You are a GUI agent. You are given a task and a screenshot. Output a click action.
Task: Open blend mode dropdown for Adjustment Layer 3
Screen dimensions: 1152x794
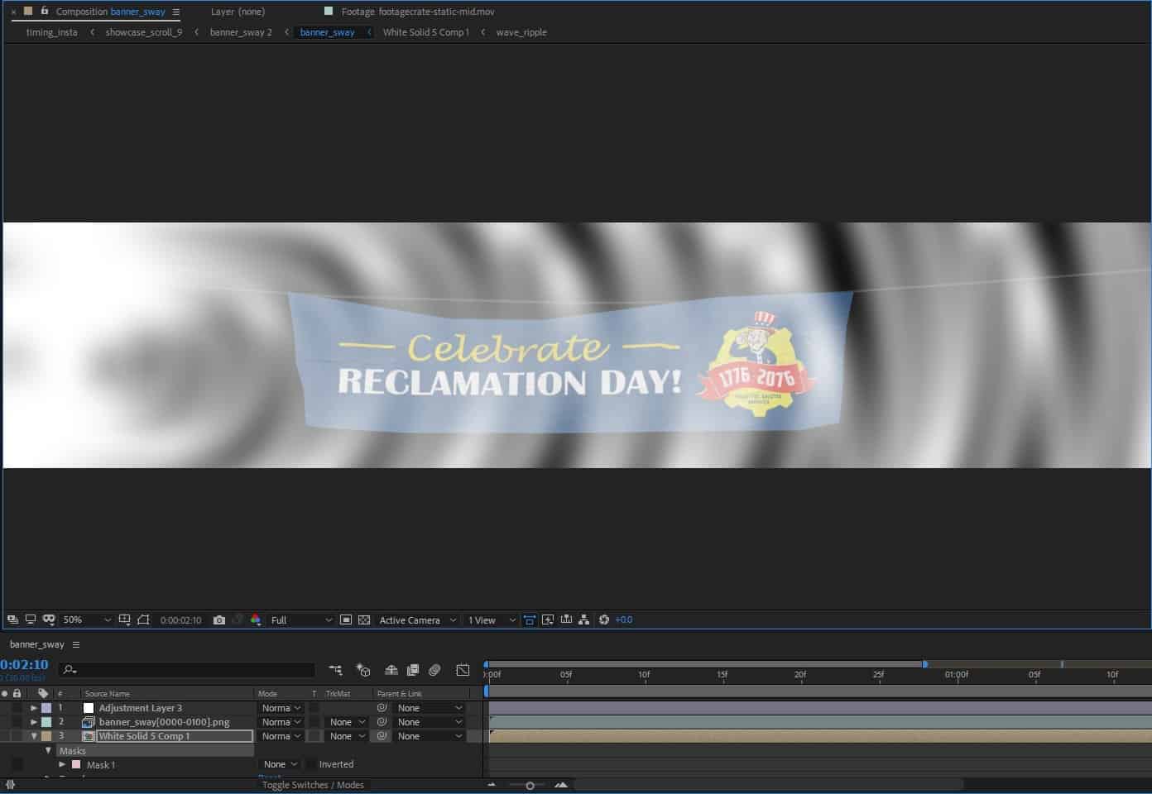281,708
